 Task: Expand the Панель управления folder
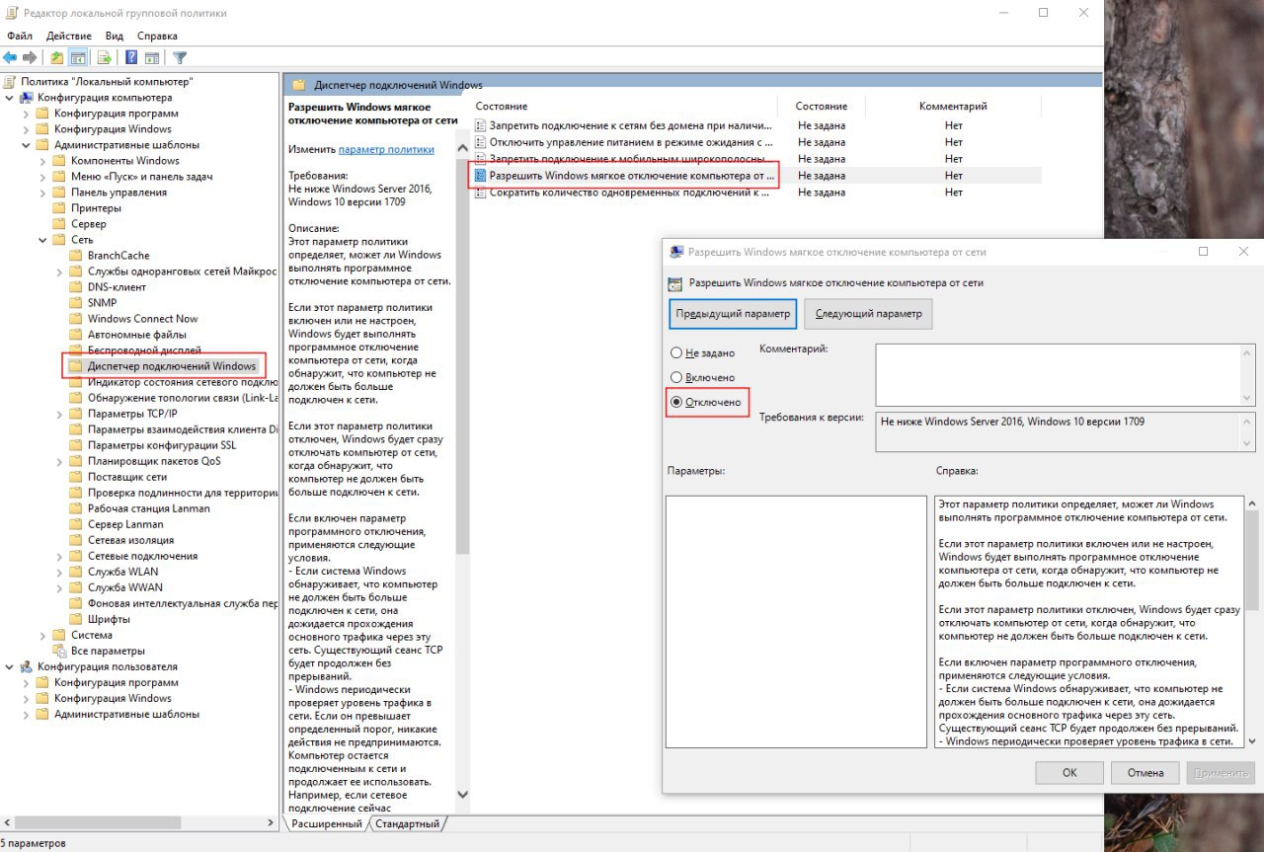point(43,193)
